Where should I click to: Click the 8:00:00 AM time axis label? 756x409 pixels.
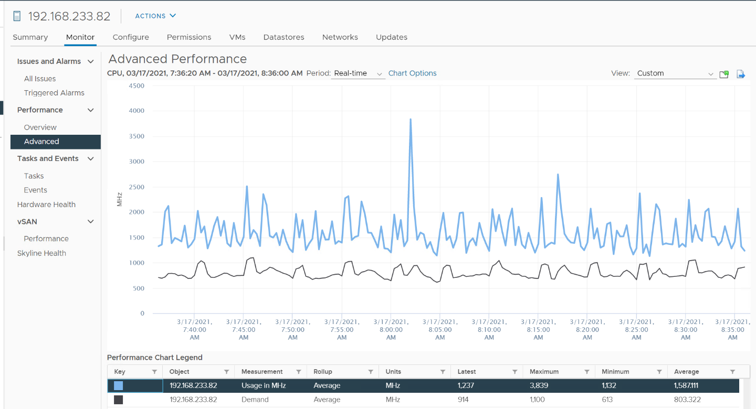[x=391, y=330]
